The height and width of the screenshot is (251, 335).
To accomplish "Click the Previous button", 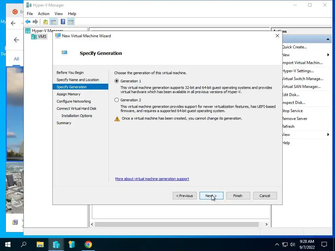I will coord(185,196).
